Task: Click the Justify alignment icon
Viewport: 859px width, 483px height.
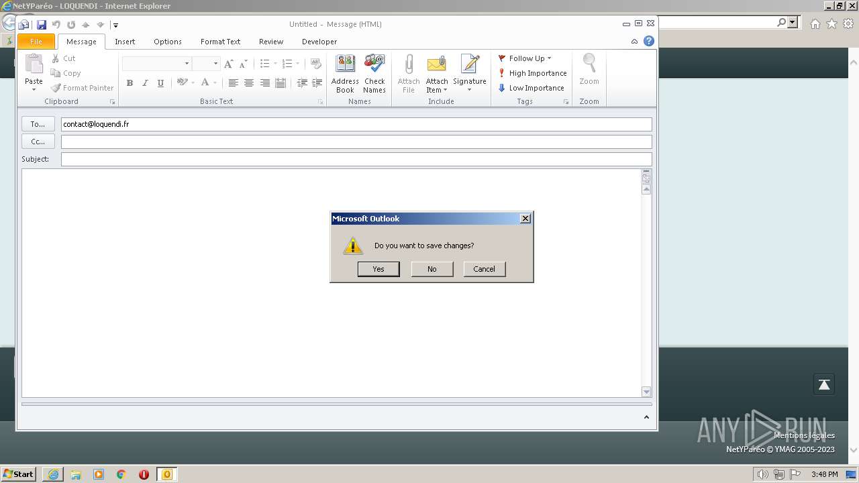Action: click(281, 83)
